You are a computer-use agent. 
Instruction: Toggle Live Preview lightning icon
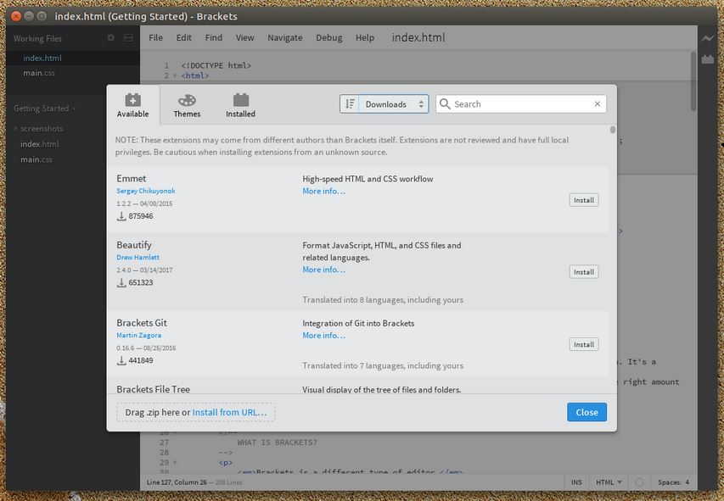[707, 39]
